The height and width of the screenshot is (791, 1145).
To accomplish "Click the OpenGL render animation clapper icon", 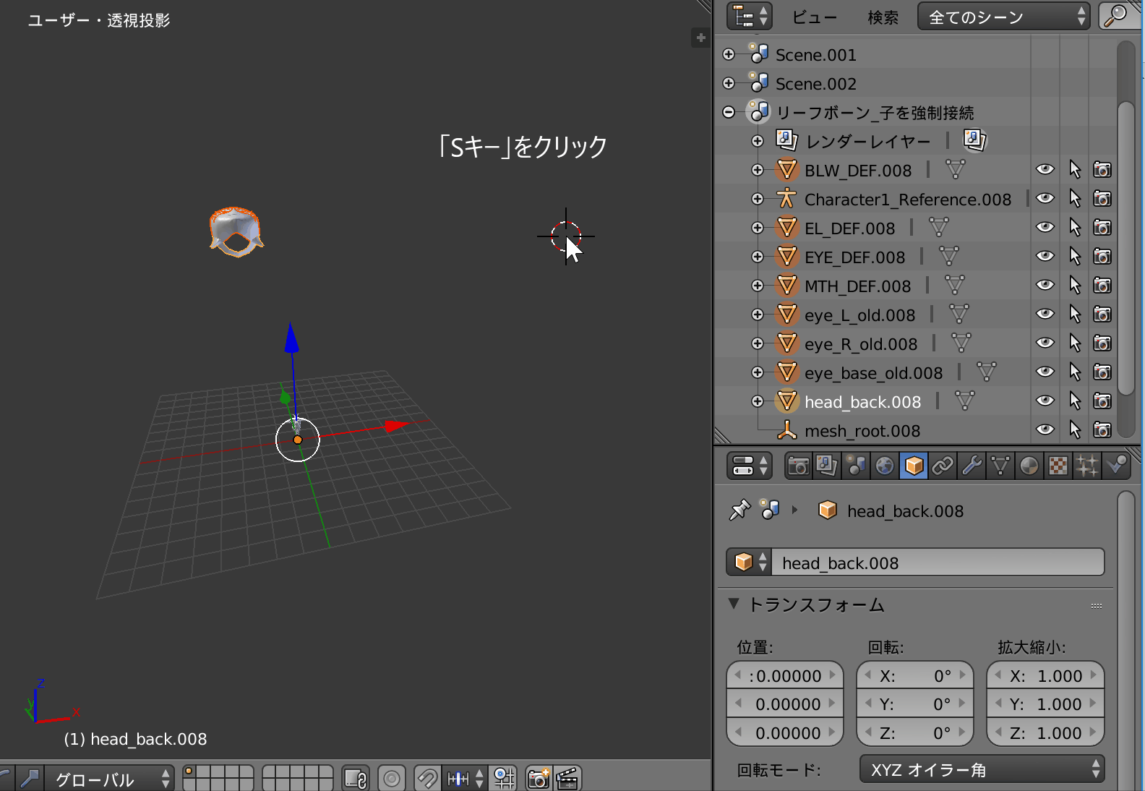I will [568, 778].
